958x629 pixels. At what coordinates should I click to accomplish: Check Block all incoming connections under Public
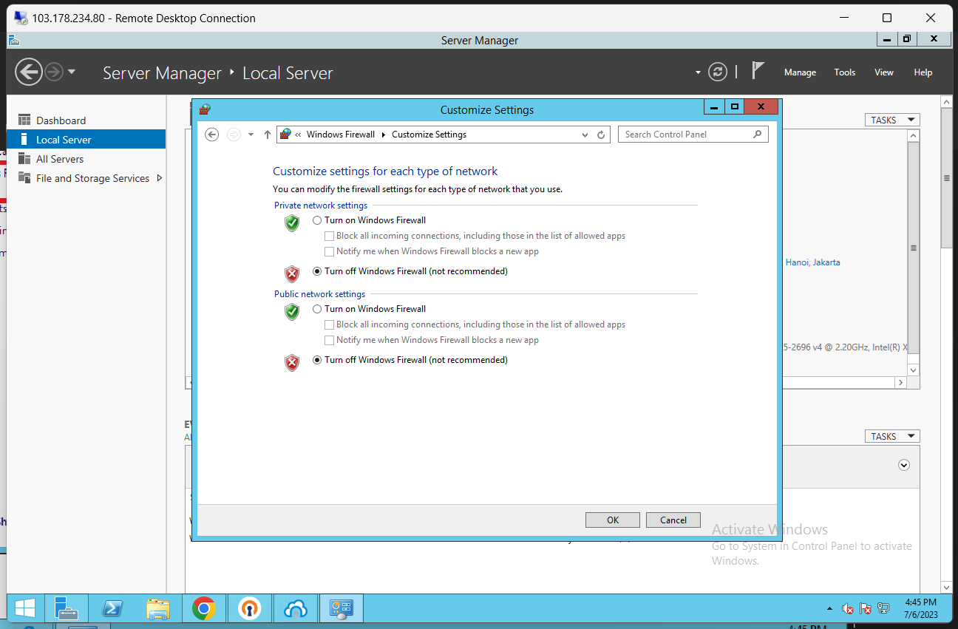329,324
